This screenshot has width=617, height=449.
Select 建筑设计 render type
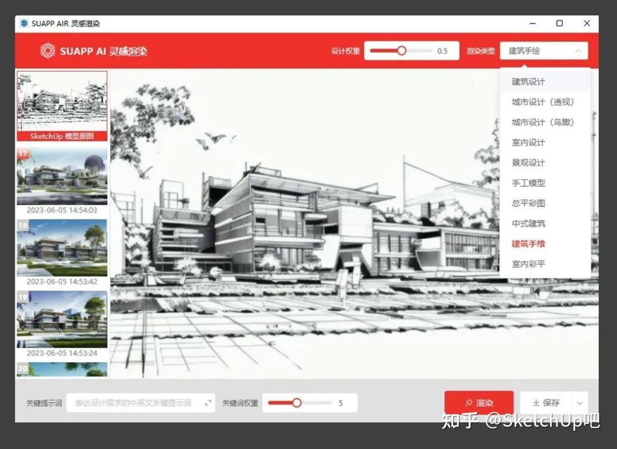click(x=545, y=82)
